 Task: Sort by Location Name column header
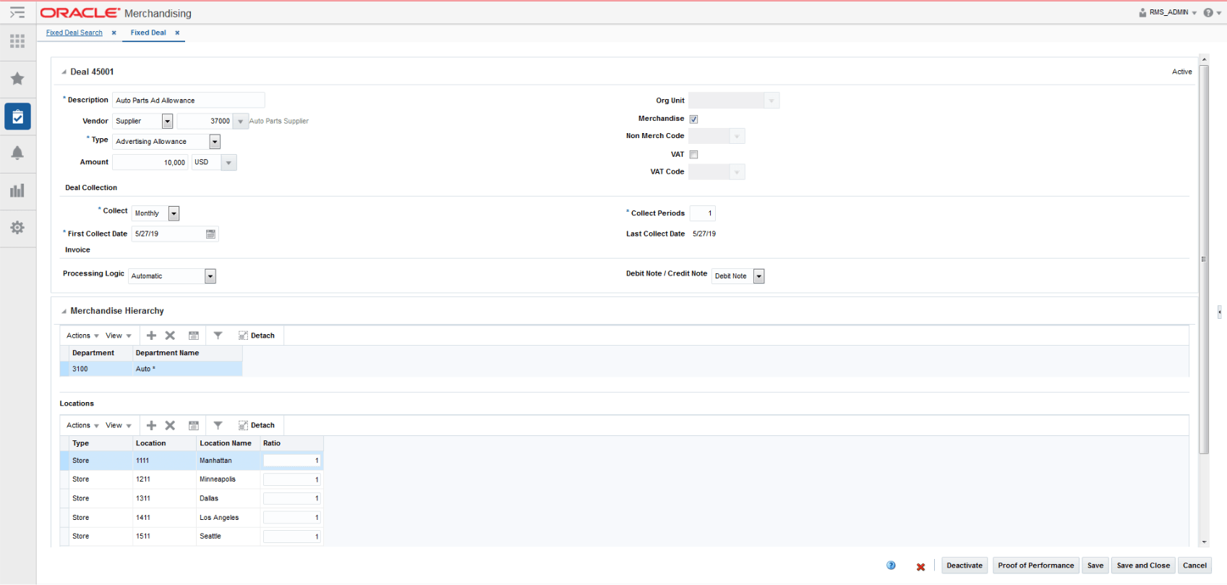coord(226,443)
